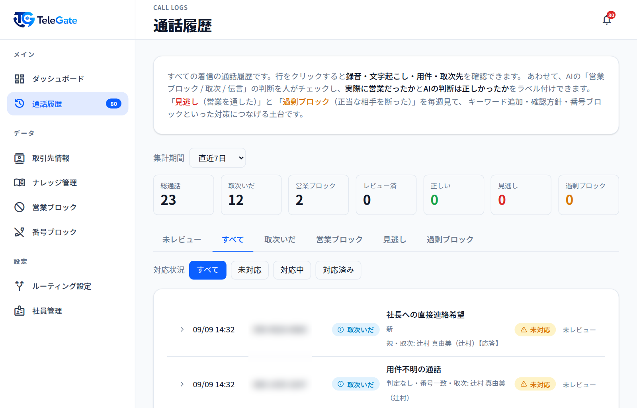
Task: Click 未レビュー label on 用件不明の通話 row
Action: coord(579,385)
